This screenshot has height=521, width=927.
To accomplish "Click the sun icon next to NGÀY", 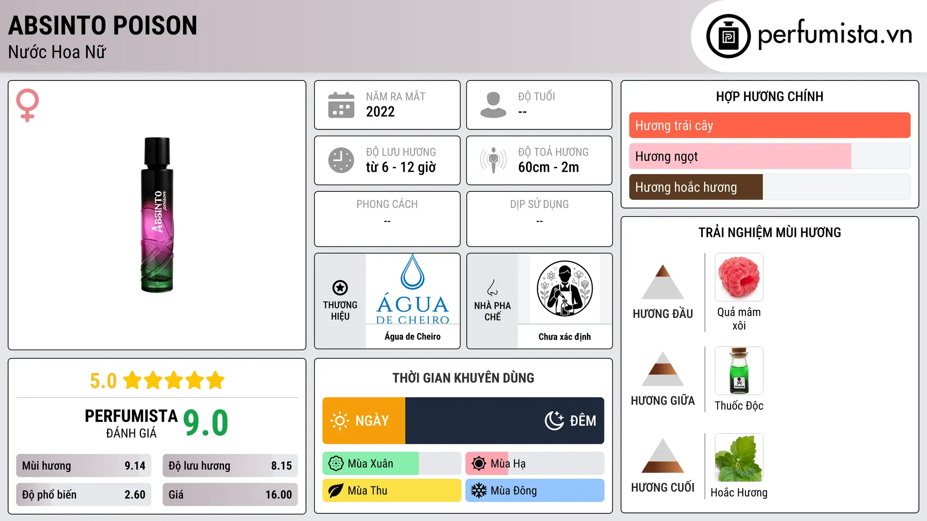I will coord(340,421).
